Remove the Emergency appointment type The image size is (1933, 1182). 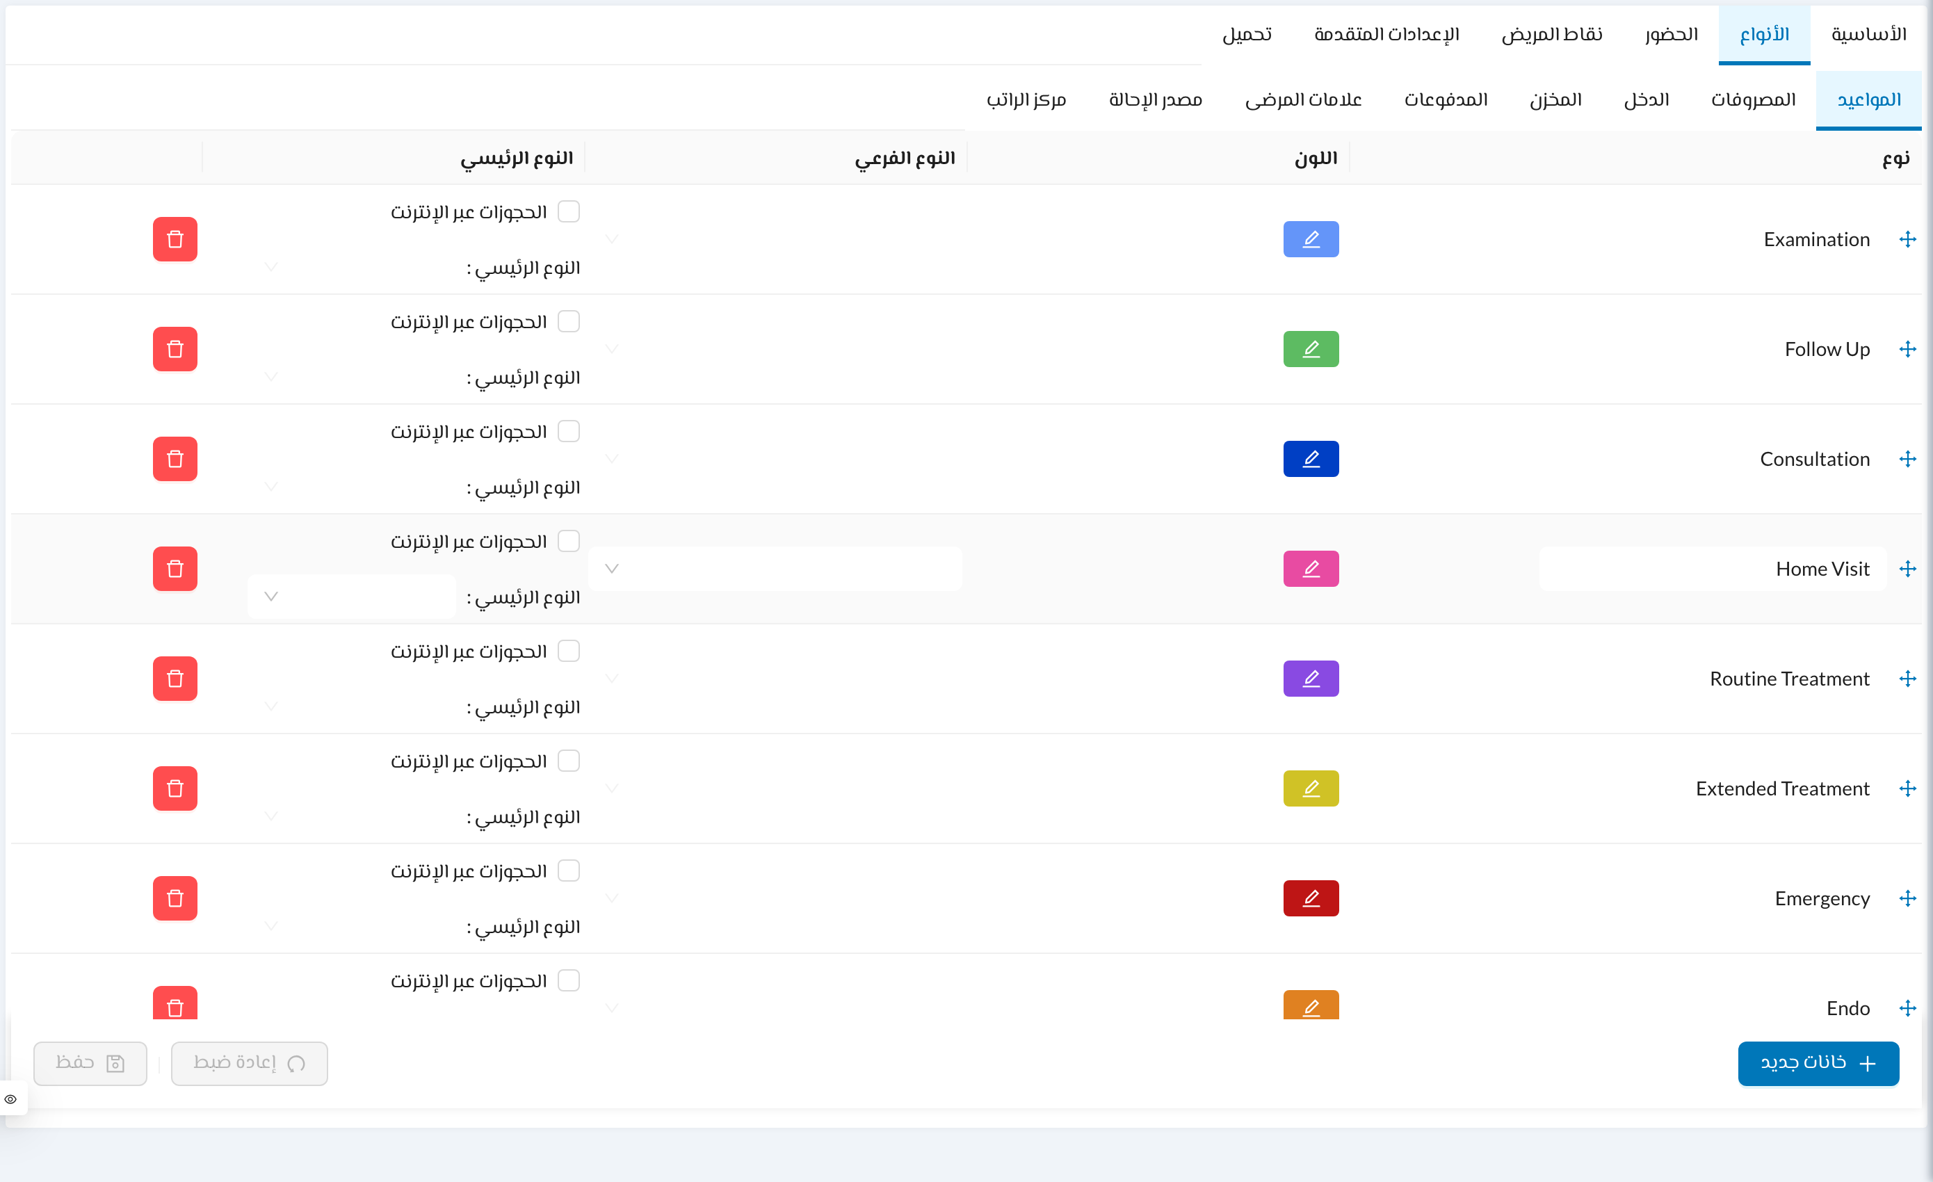(x=175, y=898)
